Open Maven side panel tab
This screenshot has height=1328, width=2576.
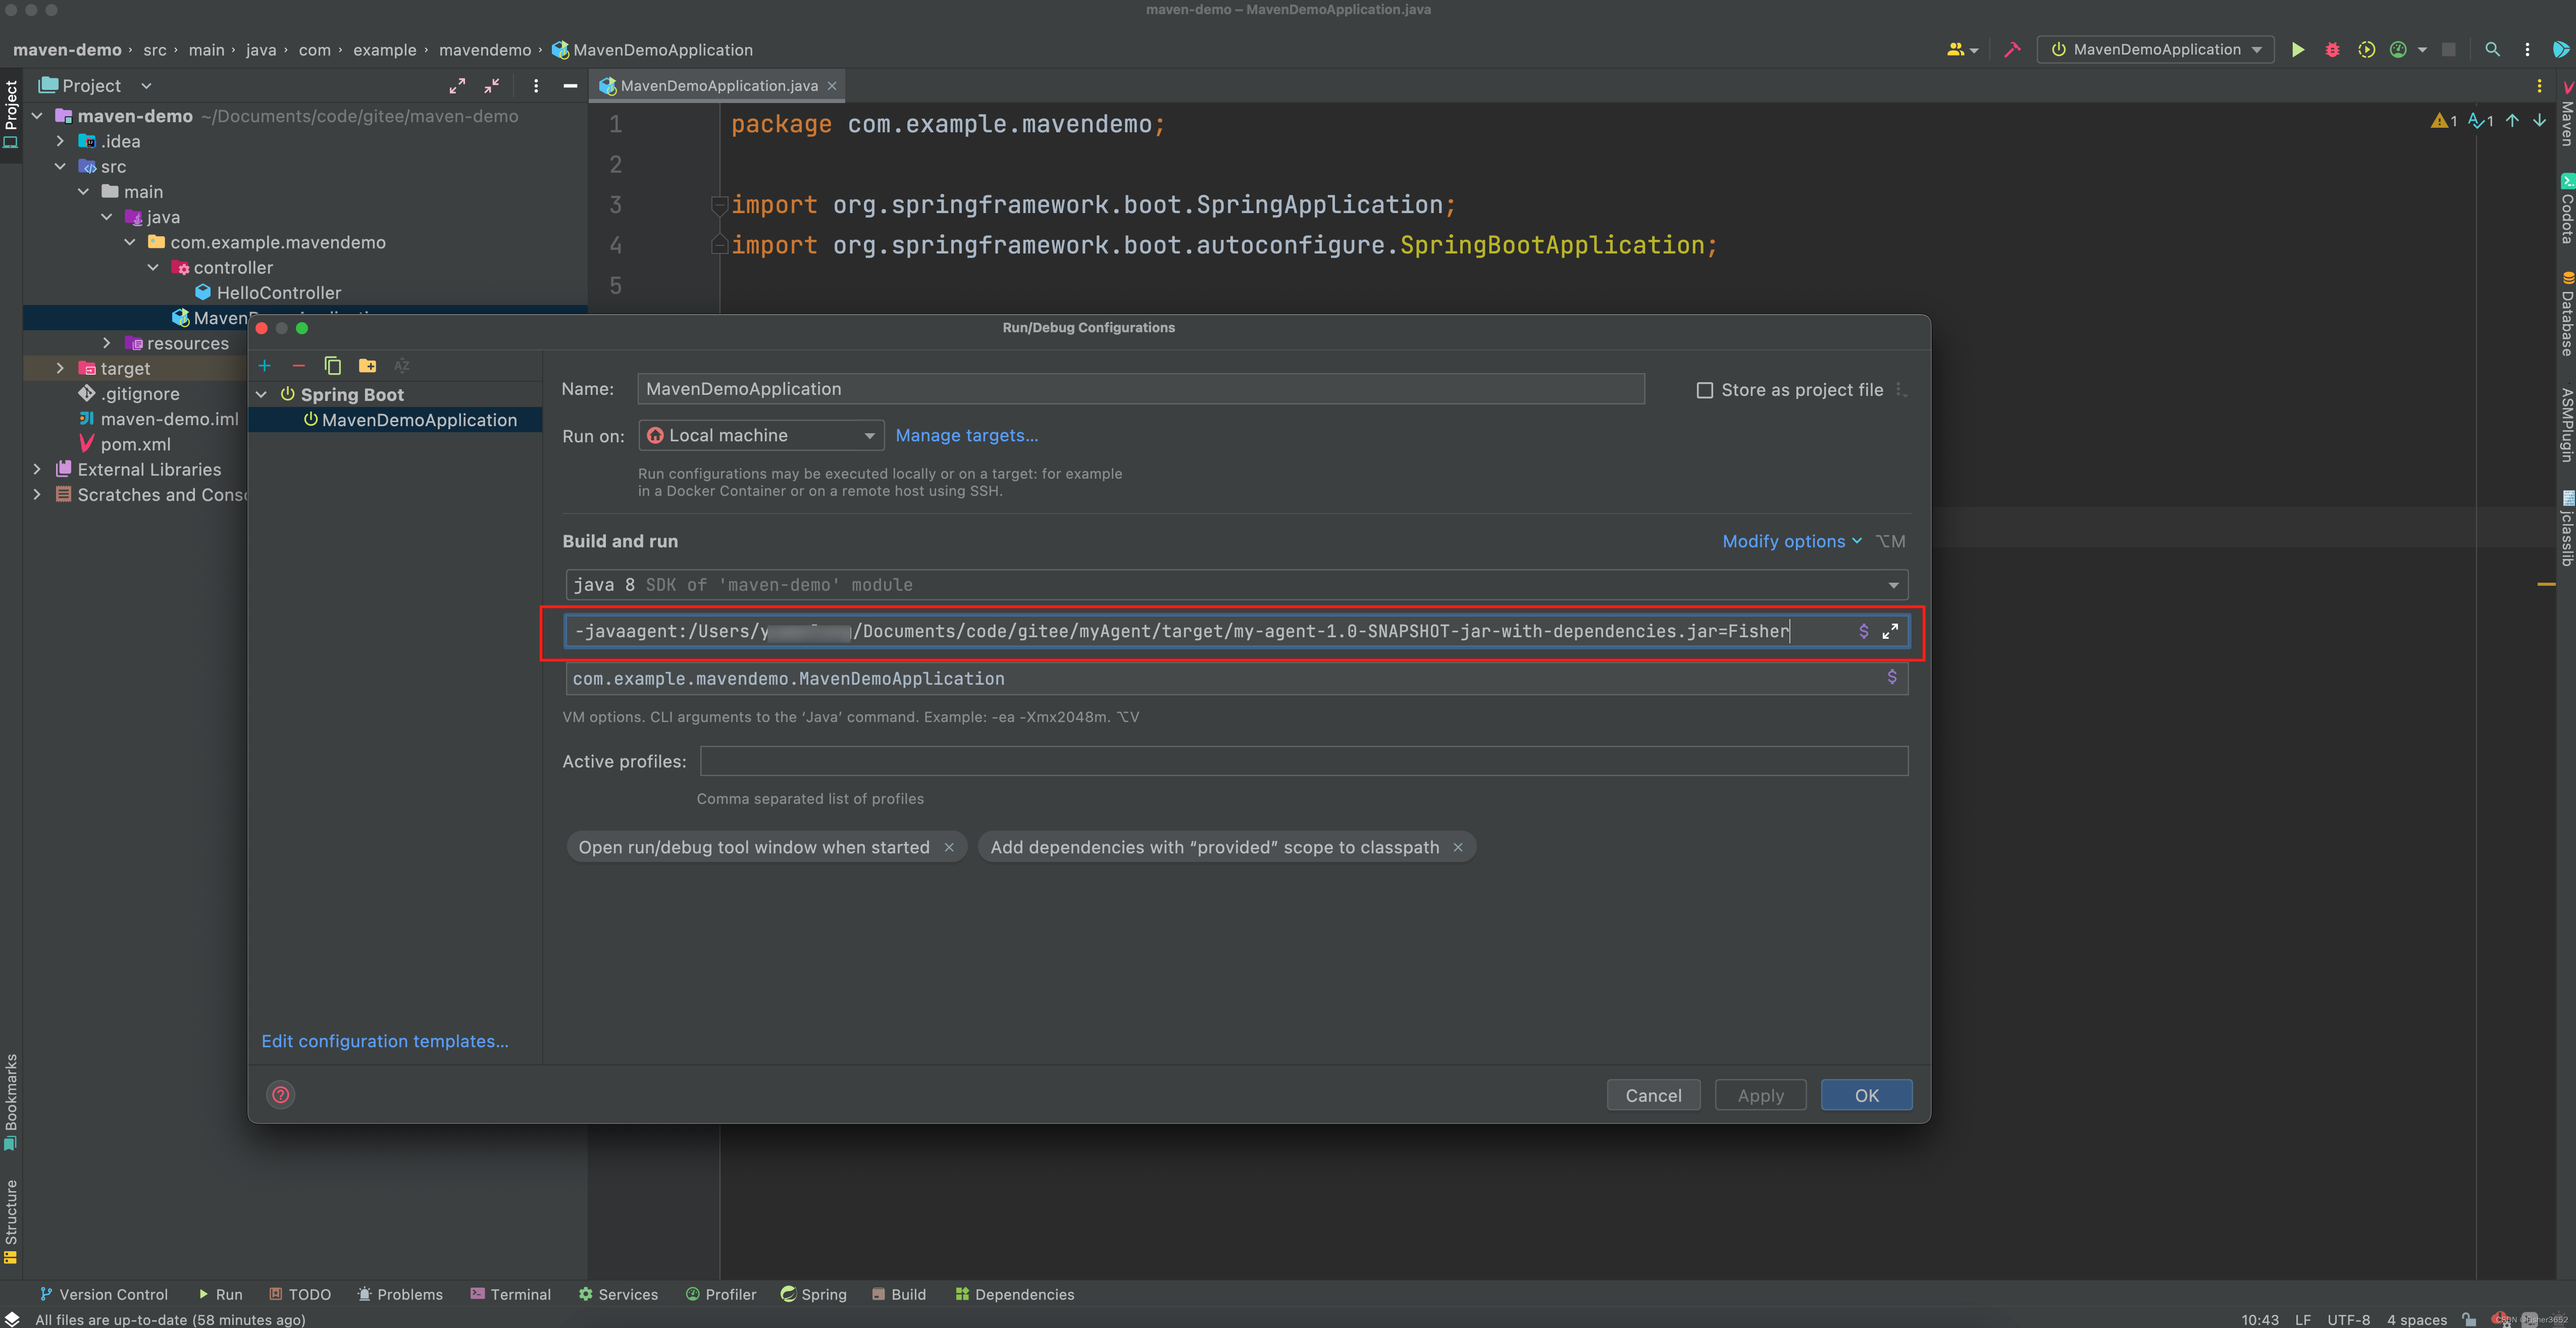2566,113
